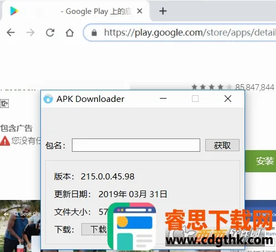This screenshot has width=276, height=252.
Task: Click the address bar URL
Action: [190, 33]
